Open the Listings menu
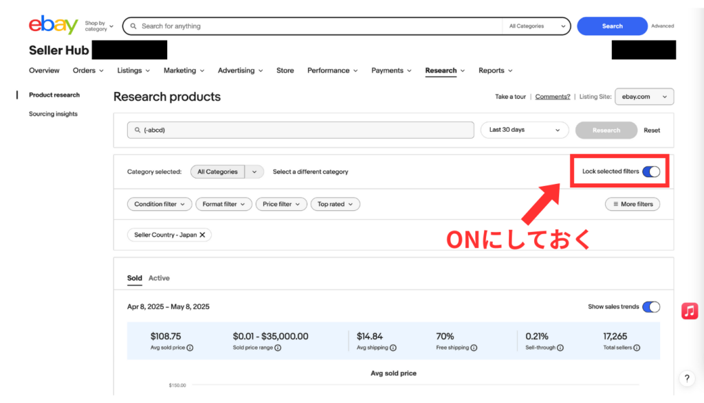 [x=133, y=71]
